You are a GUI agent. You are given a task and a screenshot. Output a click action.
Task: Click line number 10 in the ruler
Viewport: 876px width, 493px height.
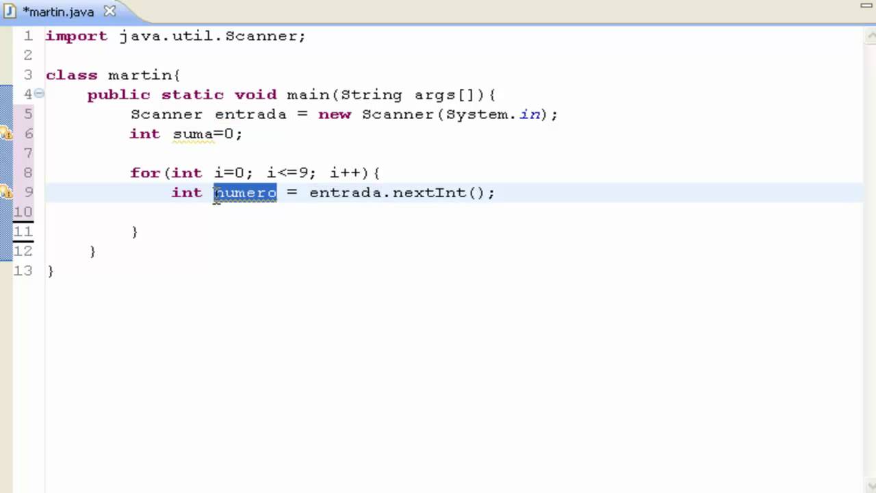pos(23,212)
